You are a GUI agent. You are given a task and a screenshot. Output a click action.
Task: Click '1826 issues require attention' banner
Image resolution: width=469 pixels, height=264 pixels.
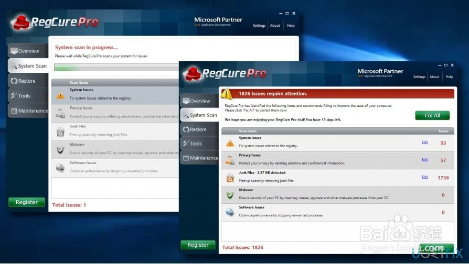tap(337, 93)
